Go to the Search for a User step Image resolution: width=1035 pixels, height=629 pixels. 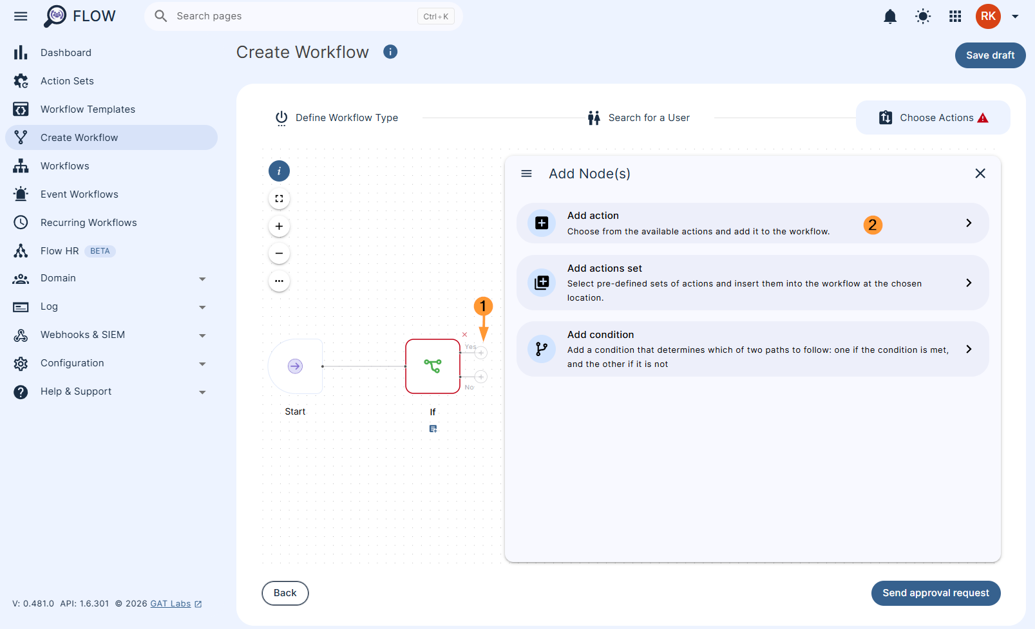639,118
